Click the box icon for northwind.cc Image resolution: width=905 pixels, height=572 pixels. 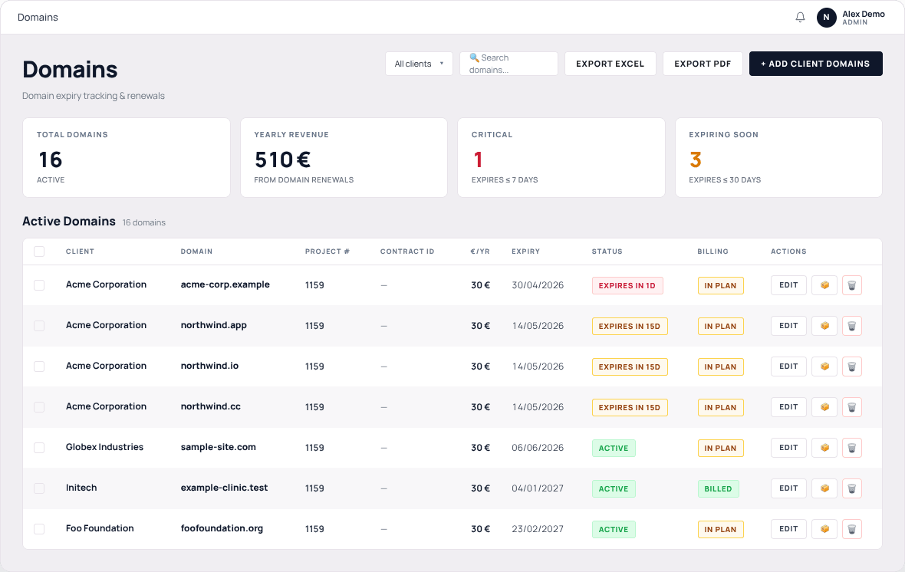point(824,407)
